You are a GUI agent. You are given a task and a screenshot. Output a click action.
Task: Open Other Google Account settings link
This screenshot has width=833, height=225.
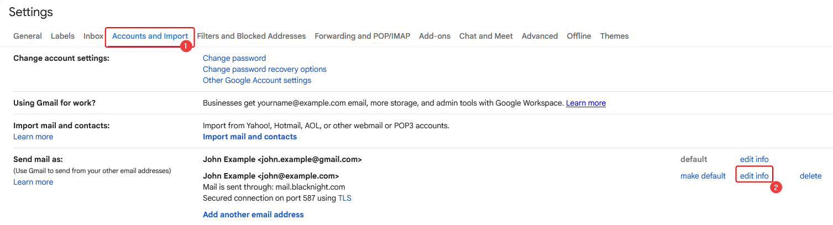tap(257, 80)
